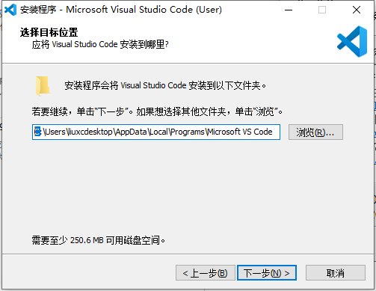Click the 若要继续 instruction text
The width and height of the screenshot is (376, 291).
click(157, 111)
